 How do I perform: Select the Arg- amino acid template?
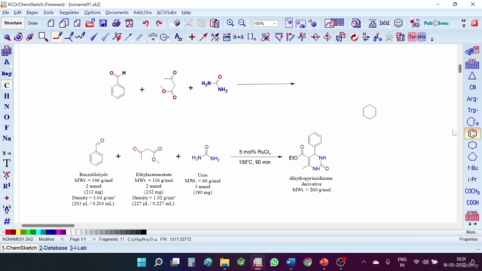tap(472, 99)
